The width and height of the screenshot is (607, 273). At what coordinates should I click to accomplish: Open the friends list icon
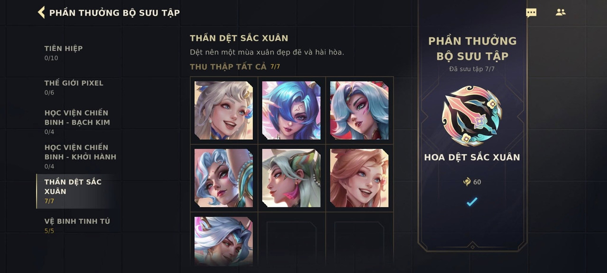(561, 12)
